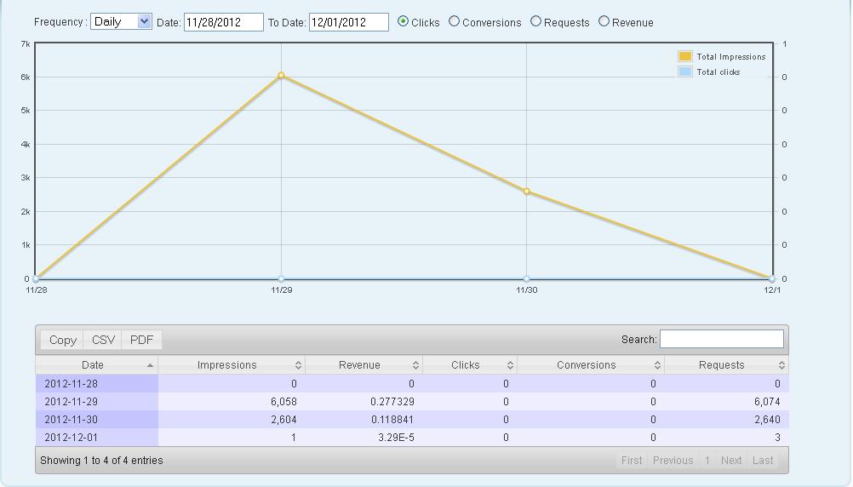The height and width of the screenshot is (487, 853).
Task: Click the 11/29 peak data point on chart
Action: click(281, 76)
